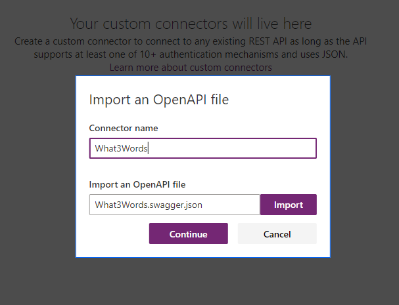The width and height of the screenshot is (399, 305).
Task: Cancel the OpenAPI import dialog
Action: tap(277, 234)
